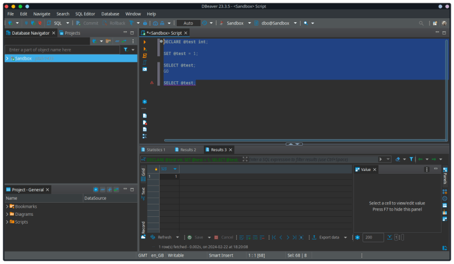The width and height of the screenshot is (454, 264).
Task: Click the Refresh results button
Action: click(161, 237)
